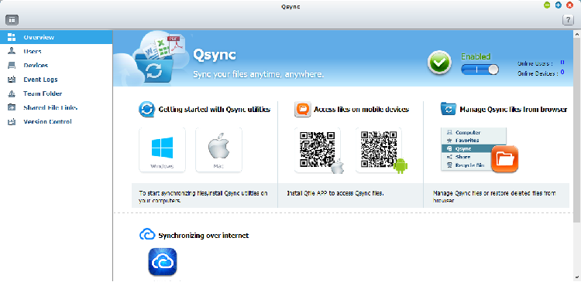Click Online Devices count value
The width and height of the screenshot is (581, 282).
[x=562, y=73]
